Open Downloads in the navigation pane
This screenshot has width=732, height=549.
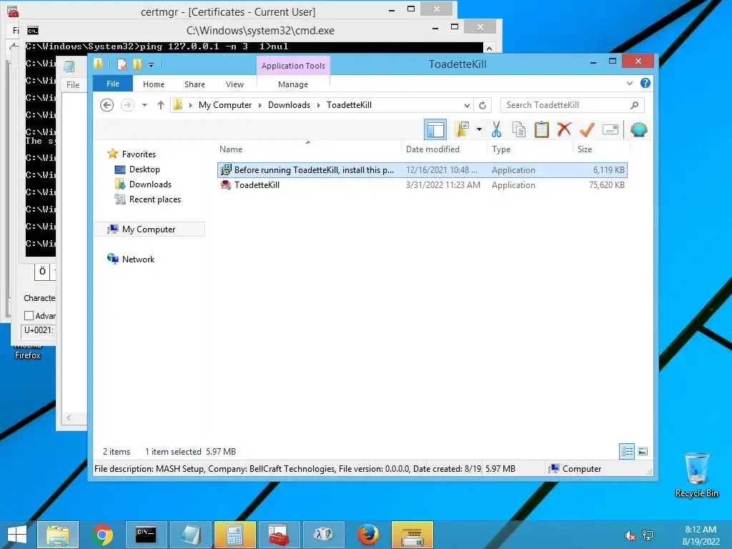(x=150, y=184)
